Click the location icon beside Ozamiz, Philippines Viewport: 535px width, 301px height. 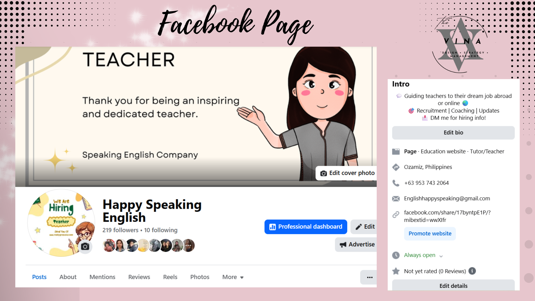coord(396,167)
